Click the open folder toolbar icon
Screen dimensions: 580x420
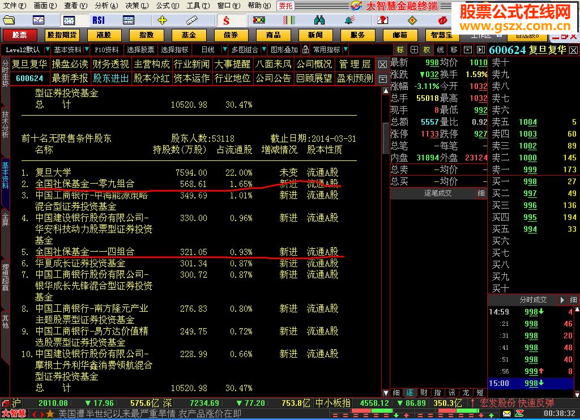click(x=8, y=20)
